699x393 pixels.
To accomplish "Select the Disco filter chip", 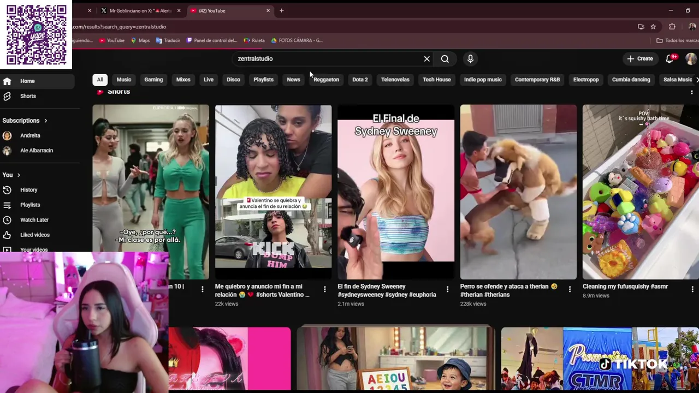I will 233,80.
